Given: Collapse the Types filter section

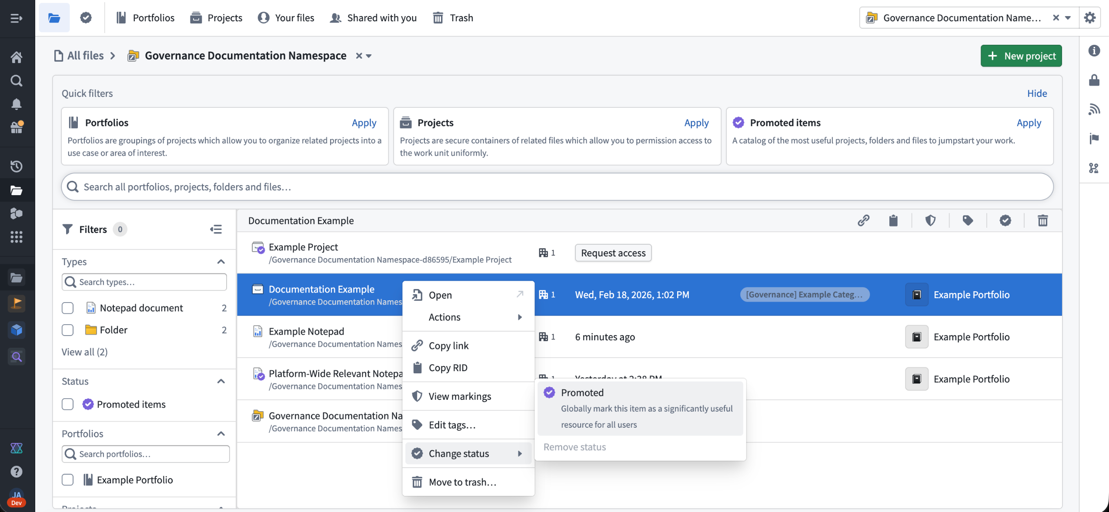Looking at the screenshot, I should pyautogui.click(x=221, y=261).
